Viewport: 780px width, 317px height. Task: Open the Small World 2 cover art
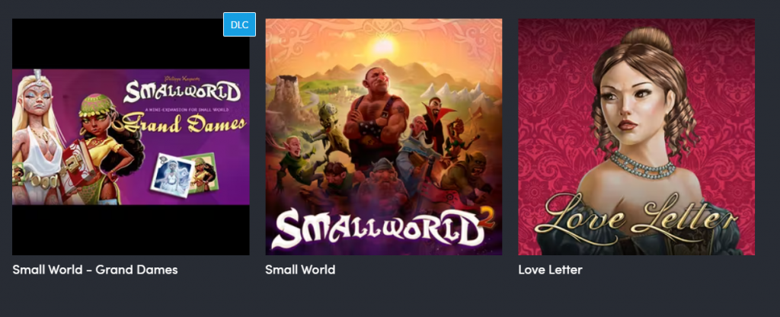pyautogui.click(x=384, y=137)
